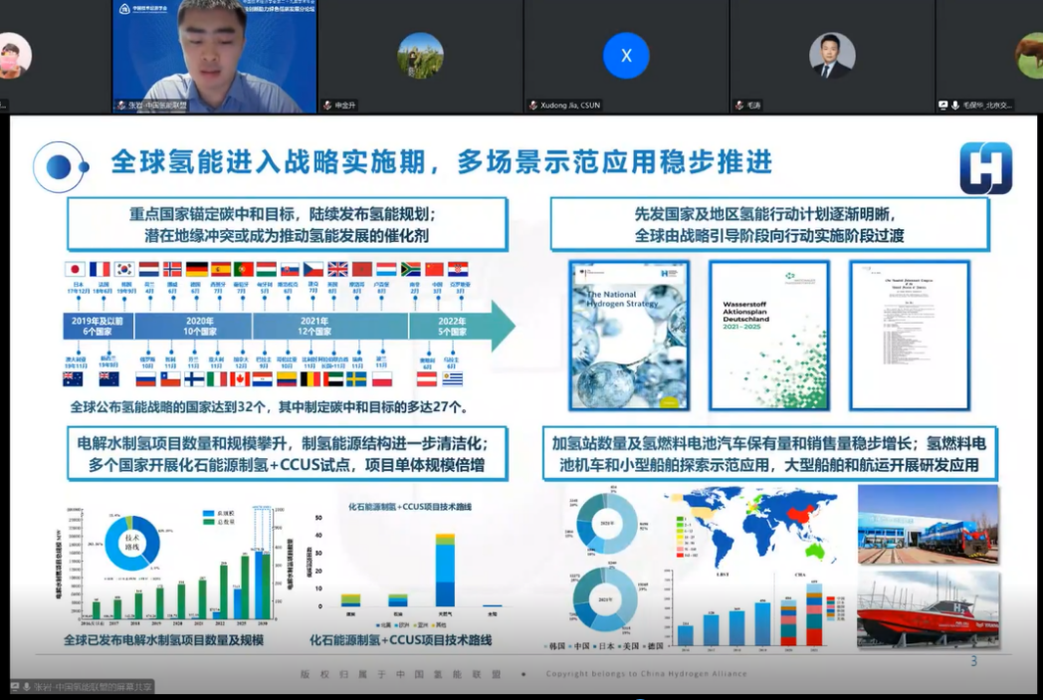1043x700 pixels.
Task: Click the 2021年 12个国家 timeline segment
Action: pos(329,327)
